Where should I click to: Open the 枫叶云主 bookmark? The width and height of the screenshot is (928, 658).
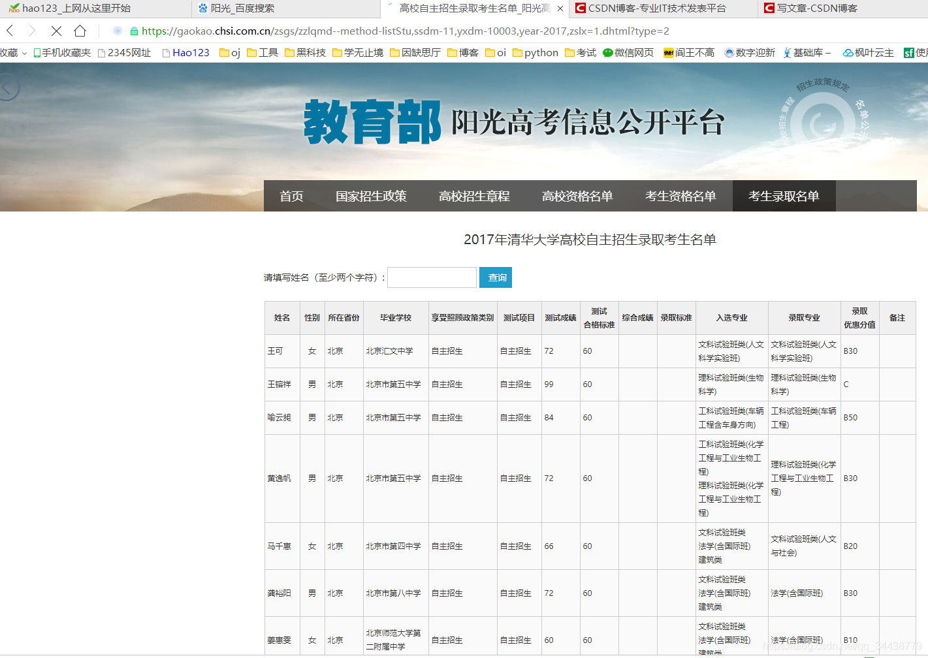[869, 52]
